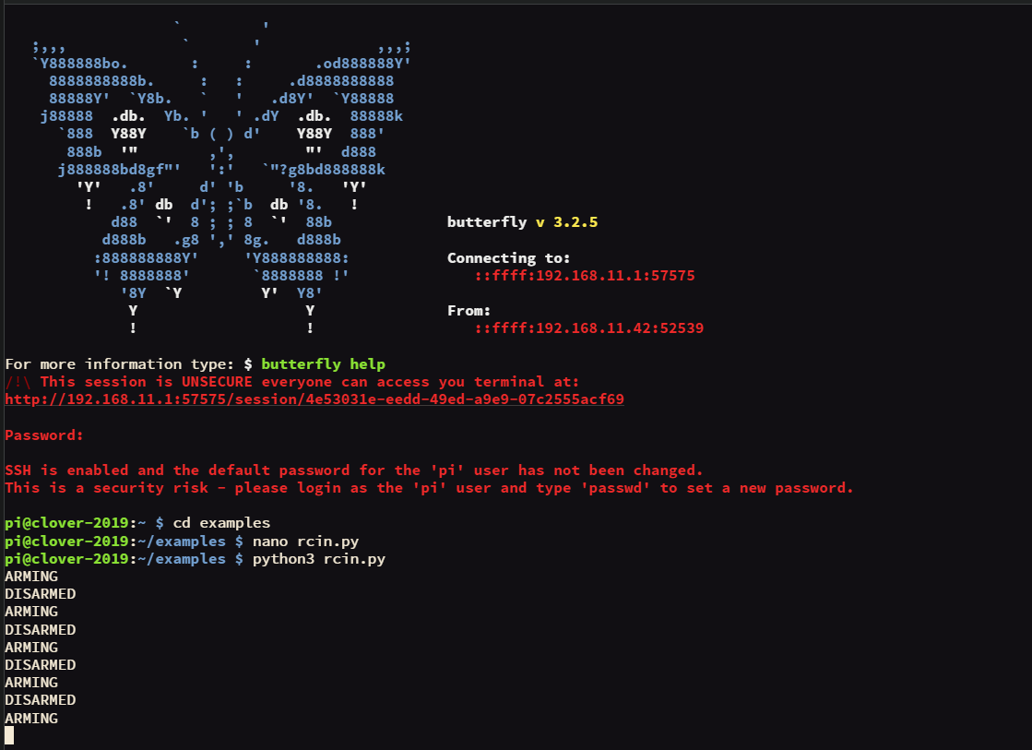Click the first ARMING output line
1032x750 pixels.
coord(31,577)
